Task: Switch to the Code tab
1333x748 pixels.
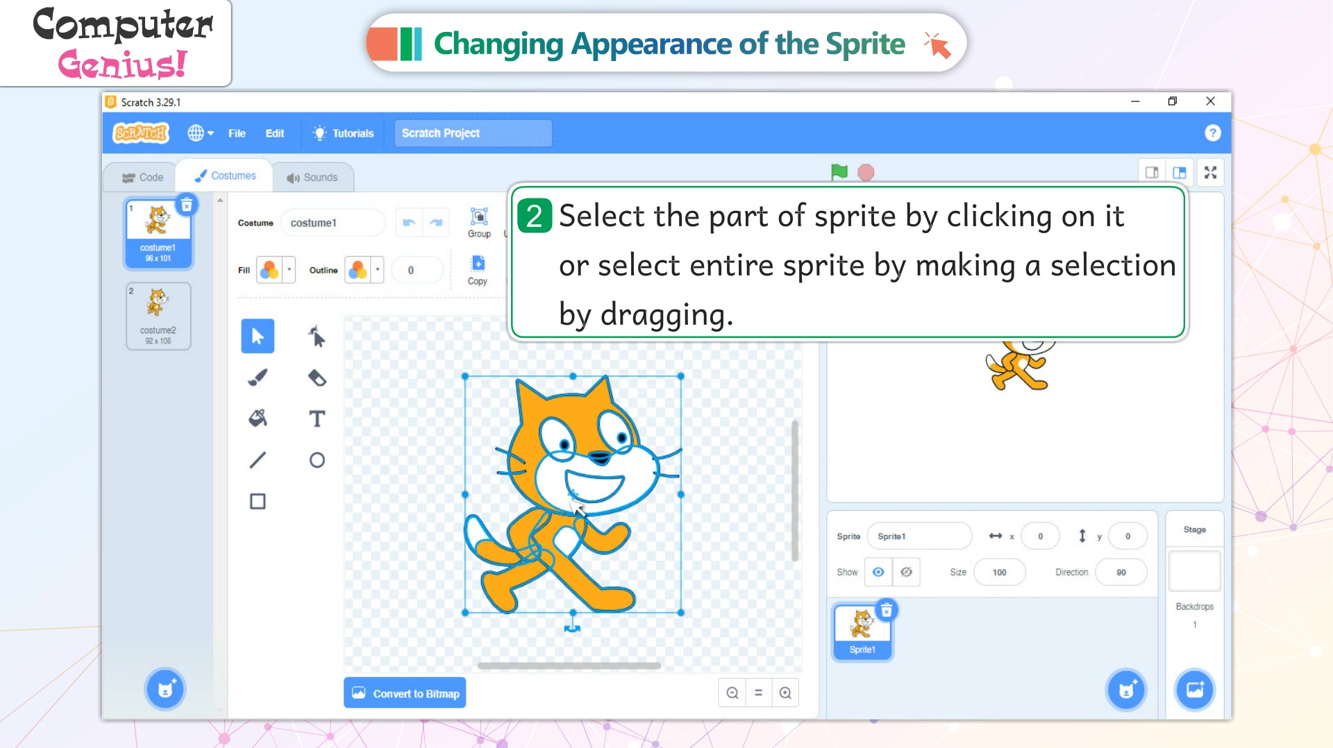Action: [x=142, y=178]
